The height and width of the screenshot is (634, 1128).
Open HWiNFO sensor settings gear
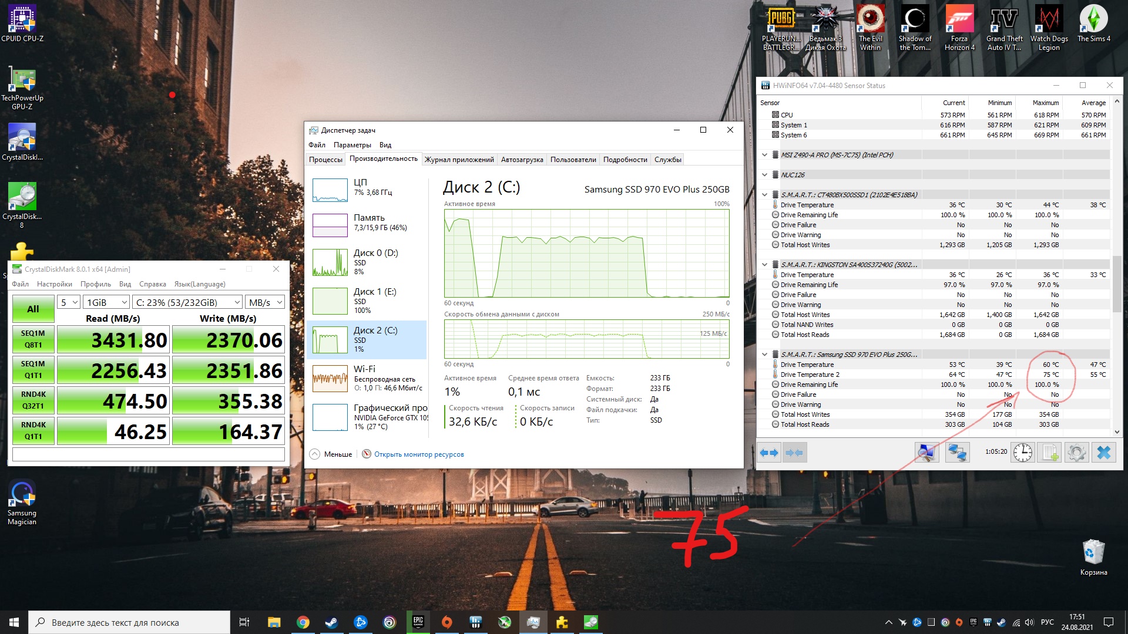[1076, 453]
